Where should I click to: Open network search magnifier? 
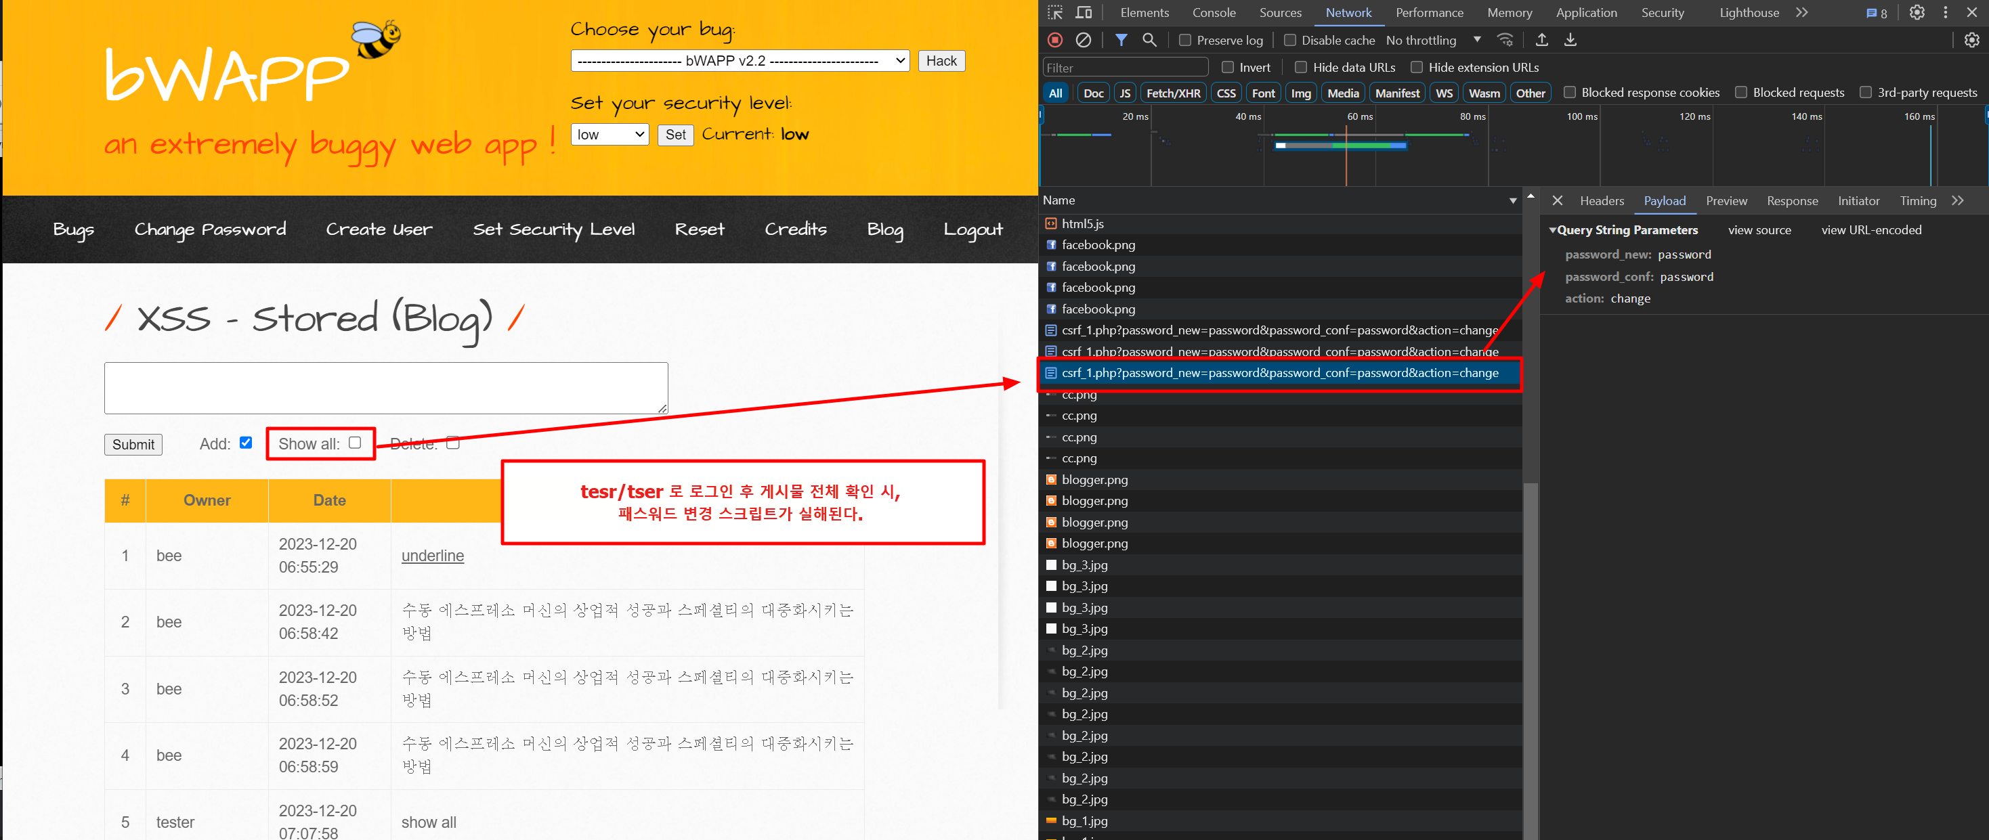[1149, 40]
